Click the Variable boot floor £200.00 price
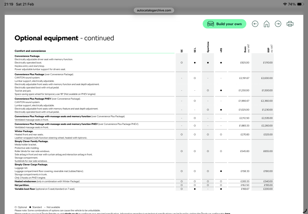This screenshot has width=308, height=214. click(x=268, y=189)
